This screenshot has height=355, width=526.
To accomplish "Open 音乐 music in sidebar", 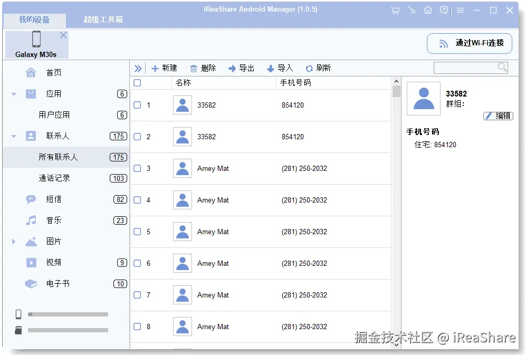I will [66, 220].
